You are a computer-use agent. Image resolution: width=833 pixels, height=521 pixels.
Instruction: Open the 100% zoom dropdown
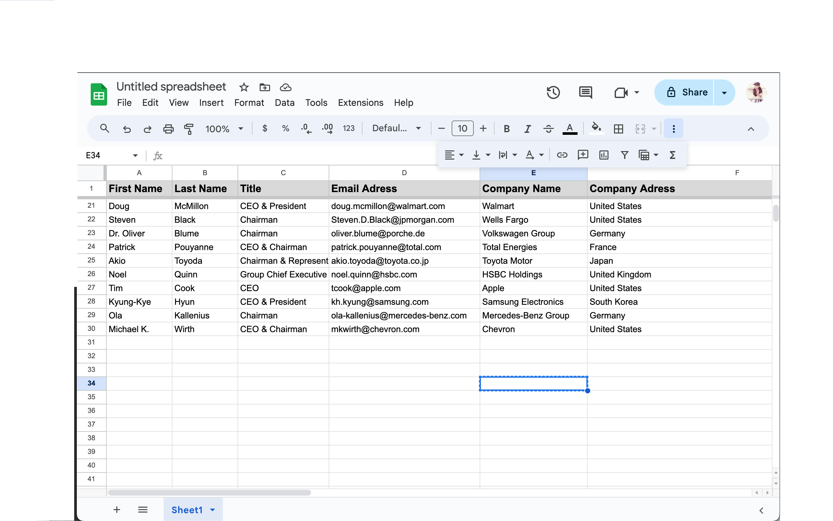[224, 129]
